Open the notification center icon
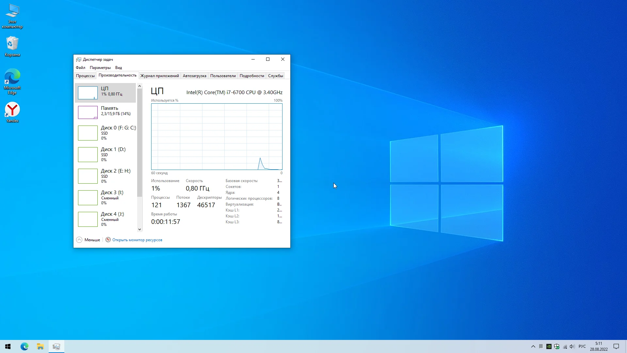Image resolution: width=627 pixels, height=353 pixels. [x=616, y=346]
